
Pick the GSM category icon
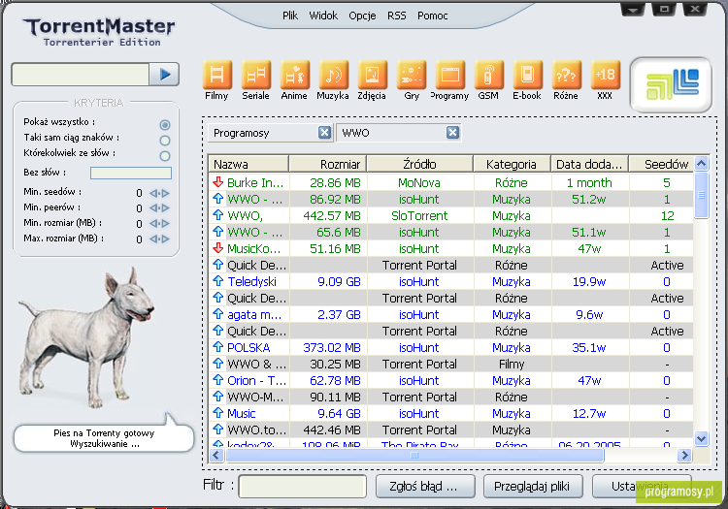(x=488, y=75)
